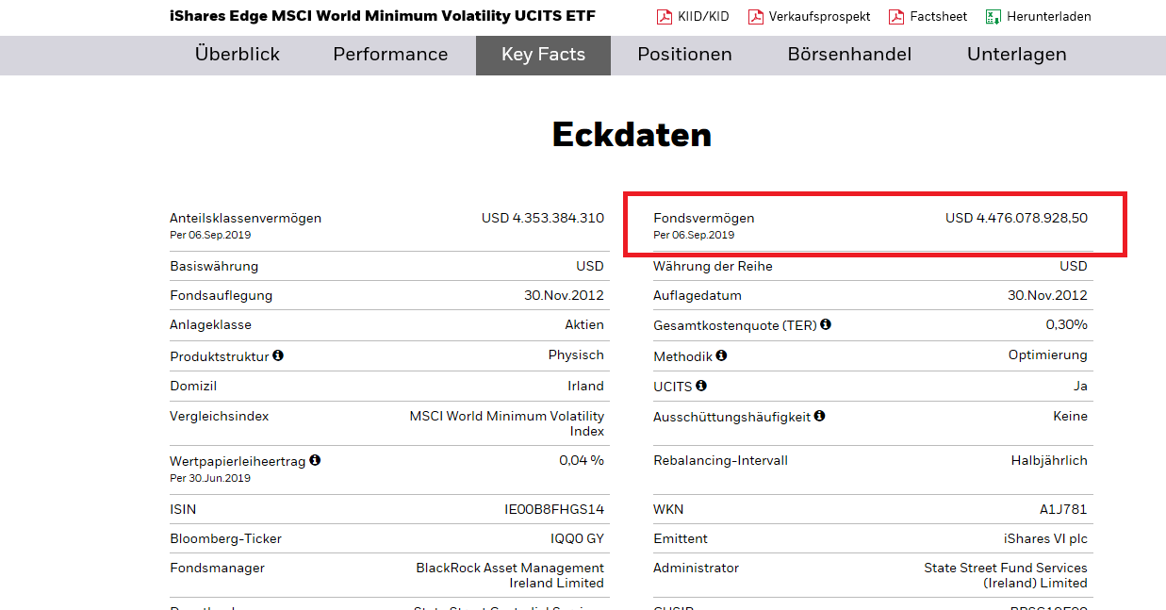
Task: Click info icon next to Methodik
Action: 721,355
